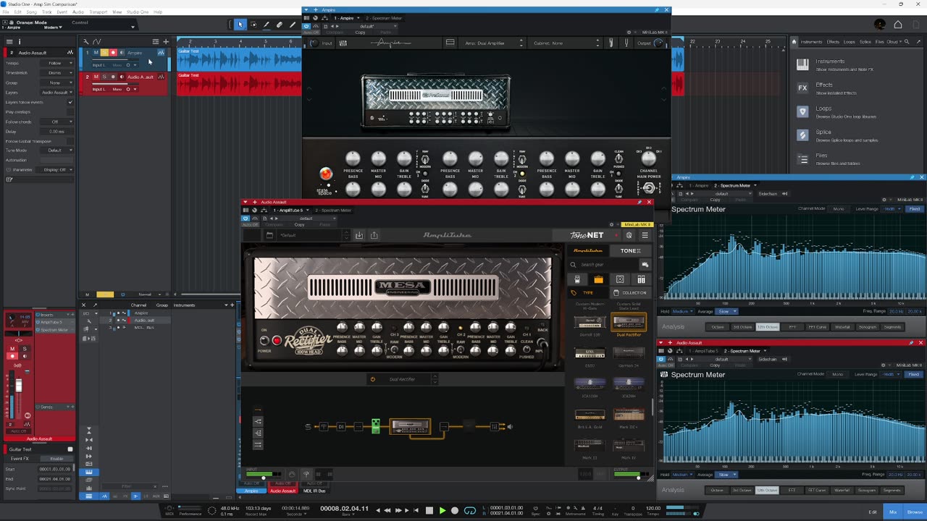Open the Tempo Follow dropdown
The height and width of the screenshot is (521, 927).
(x=58, y=63)
